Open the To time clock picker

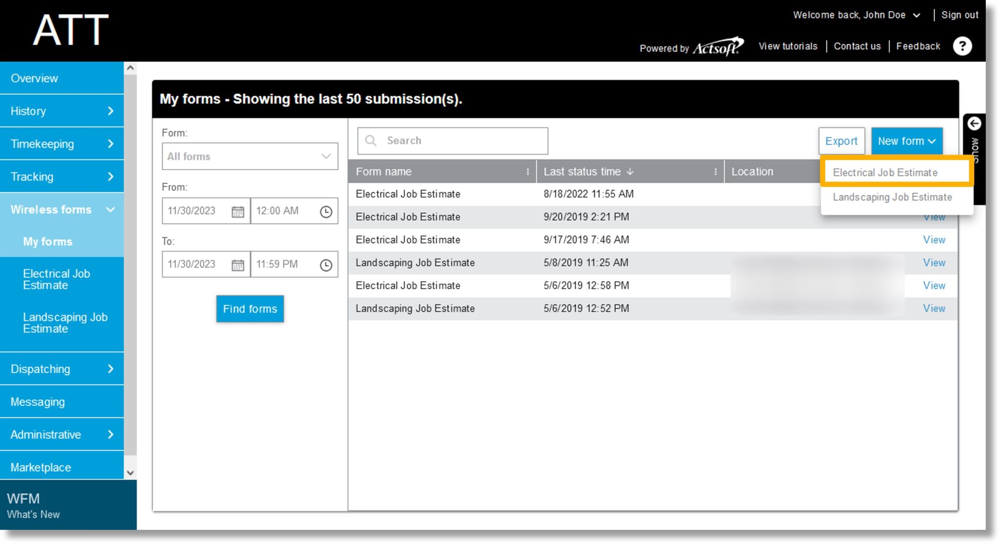325,264
